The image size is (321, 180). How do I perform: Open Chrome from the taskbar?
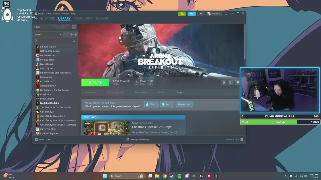point(165,176)
